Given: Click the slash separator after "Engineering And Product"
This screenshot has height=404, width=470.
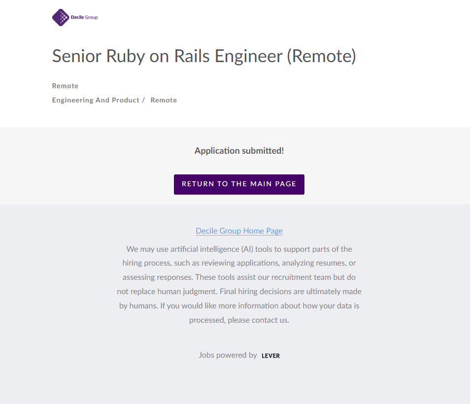Looking at the screenshot, I should (143, 100).
